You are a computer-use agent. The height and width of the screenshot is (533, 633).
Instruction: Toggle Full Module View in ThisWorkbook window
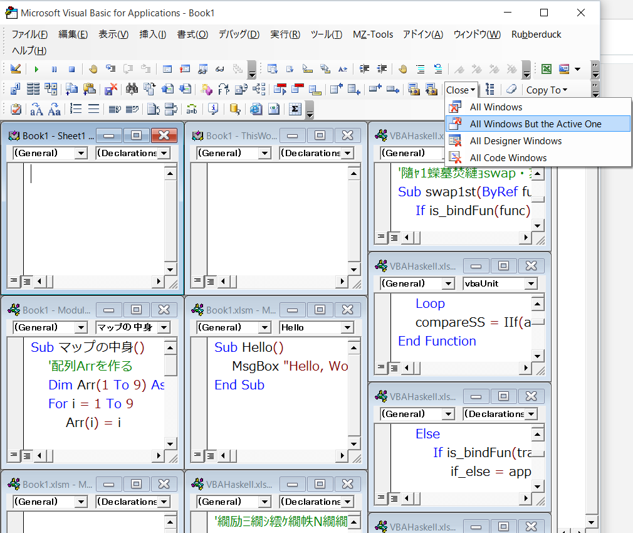pyautogui.click(x=211, y=282)
